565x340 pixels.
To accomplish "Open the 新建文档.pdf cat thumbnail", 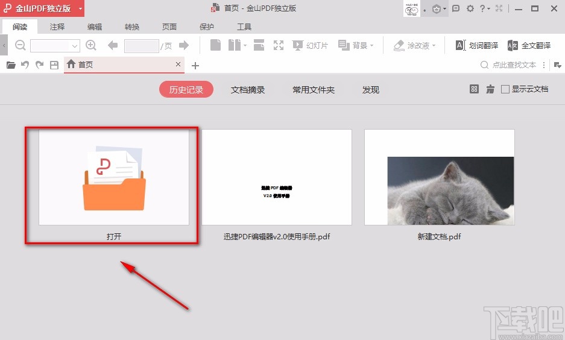I will [x=440, y=177].
